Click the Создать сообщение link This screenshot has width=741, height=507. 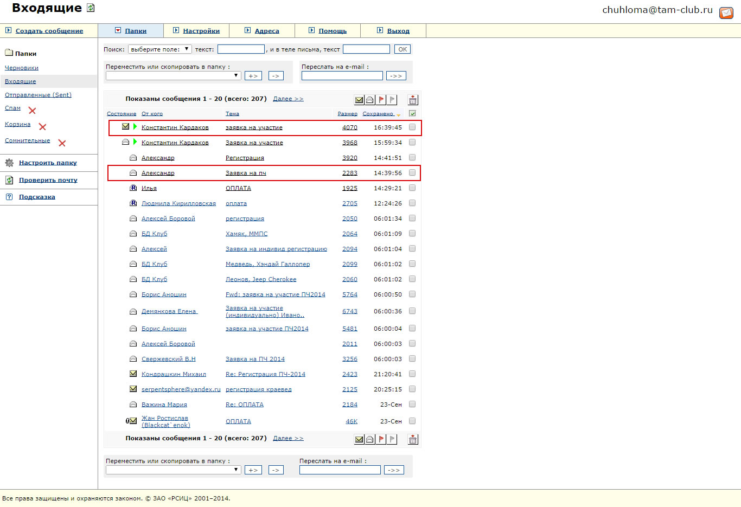pyautogui.click(x=49, y=31)
